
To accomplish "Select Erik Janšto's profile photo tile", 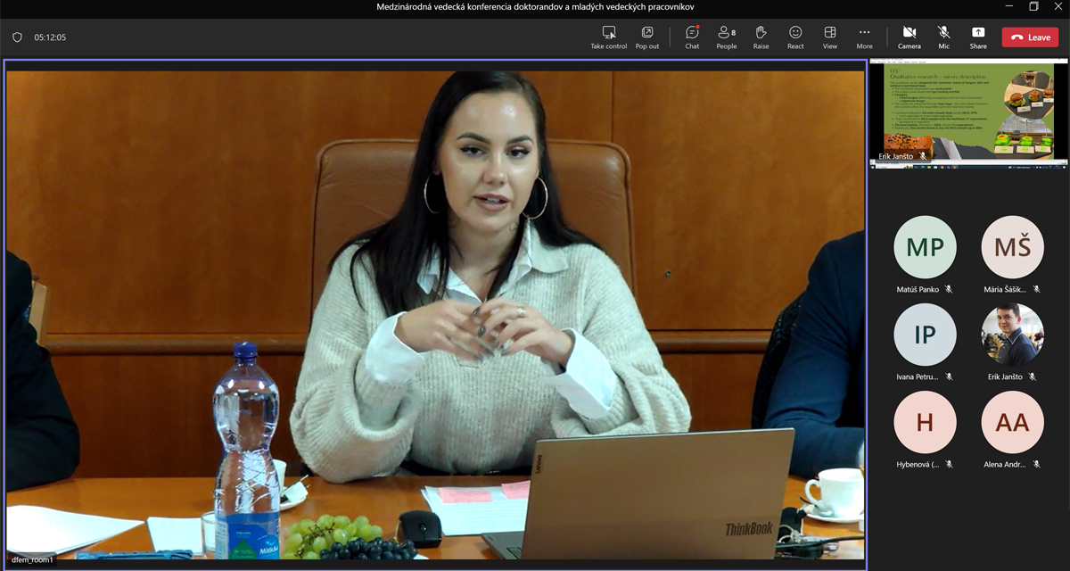I will pyautogui.click(x=1012, y=335).
